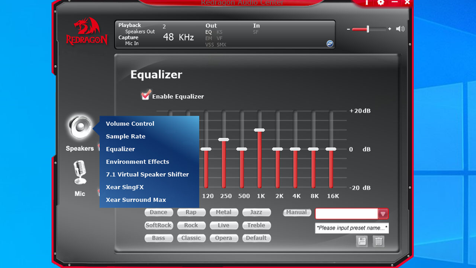Image resolution: width=476 pixels, height=268 pixels.
Task: Select Equalizer in the popup menu
Action: (x=120, y=149)
